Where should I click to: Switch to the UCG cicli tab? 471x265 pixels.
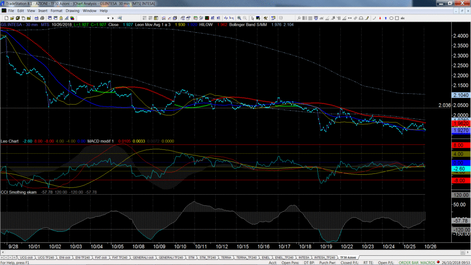click(26, 258)
